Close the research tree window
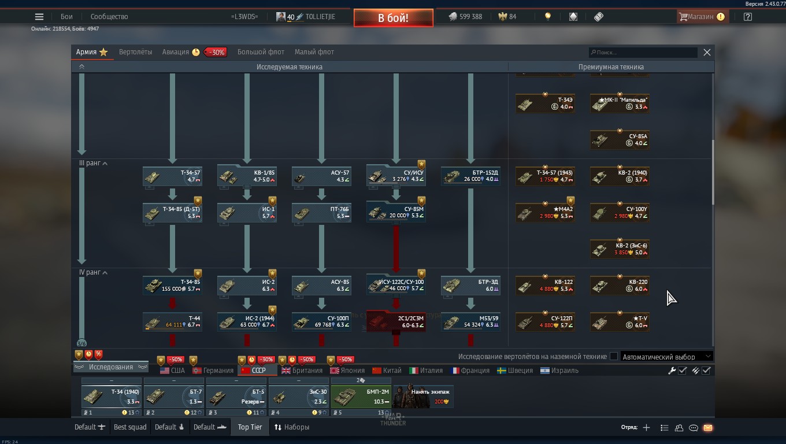 tap(707, 52)
